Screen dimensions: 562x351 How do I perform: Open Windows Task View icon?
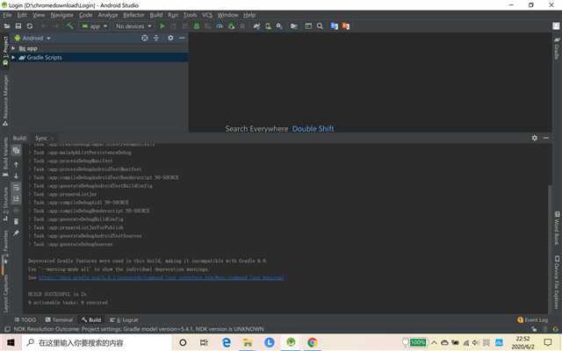point(204,343)
